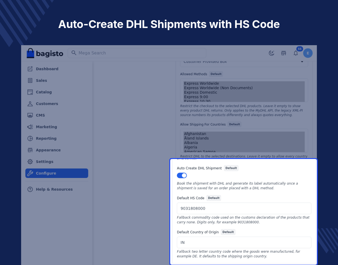
Task: Click the Help & Resources question icon
Action: (30, 189)
